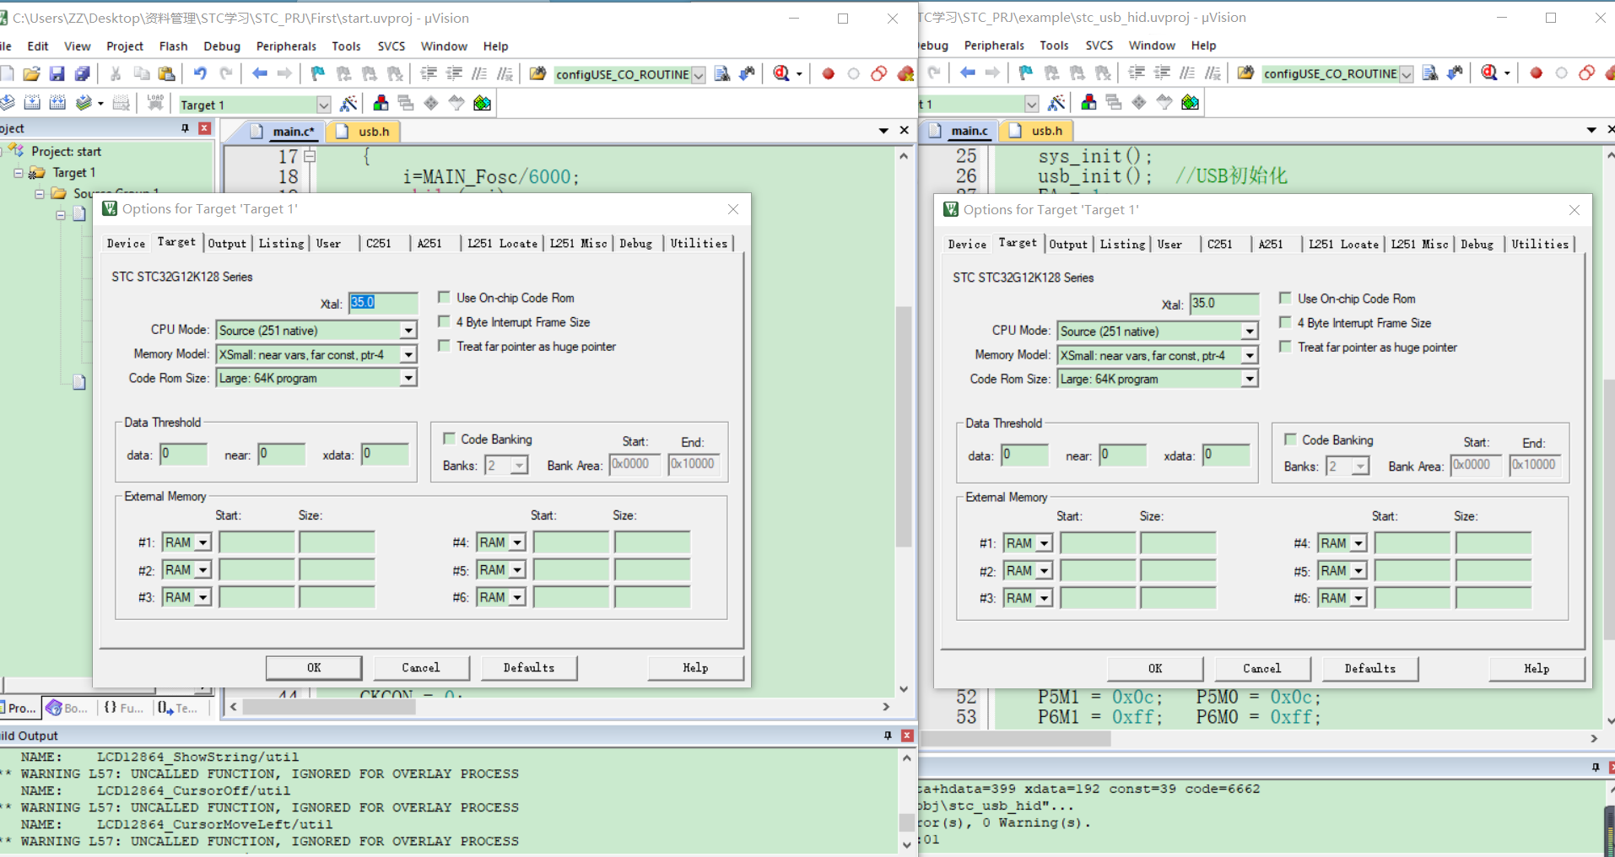
Task: Start debug session icon in right window
Action: point(1490,73)
